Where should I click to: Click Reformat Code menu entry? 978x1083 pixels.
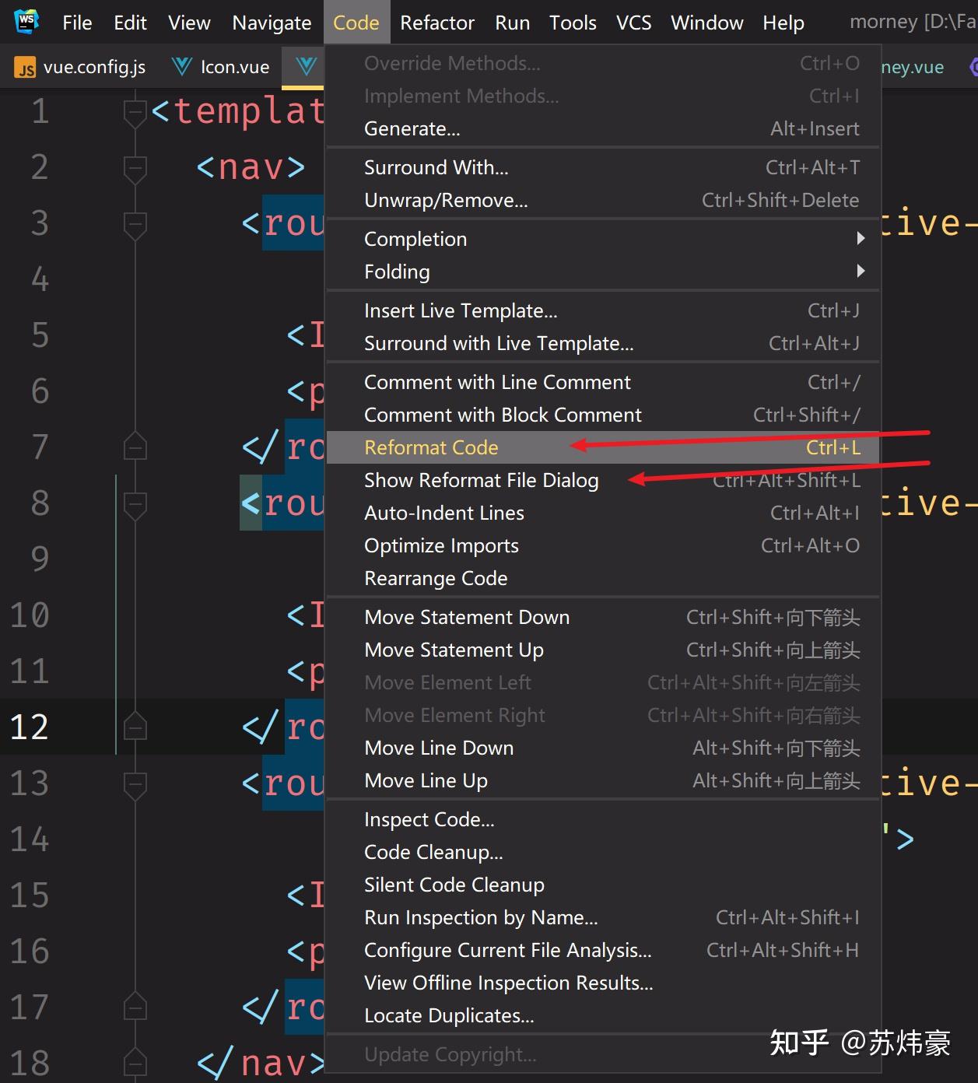coord(603,447)
